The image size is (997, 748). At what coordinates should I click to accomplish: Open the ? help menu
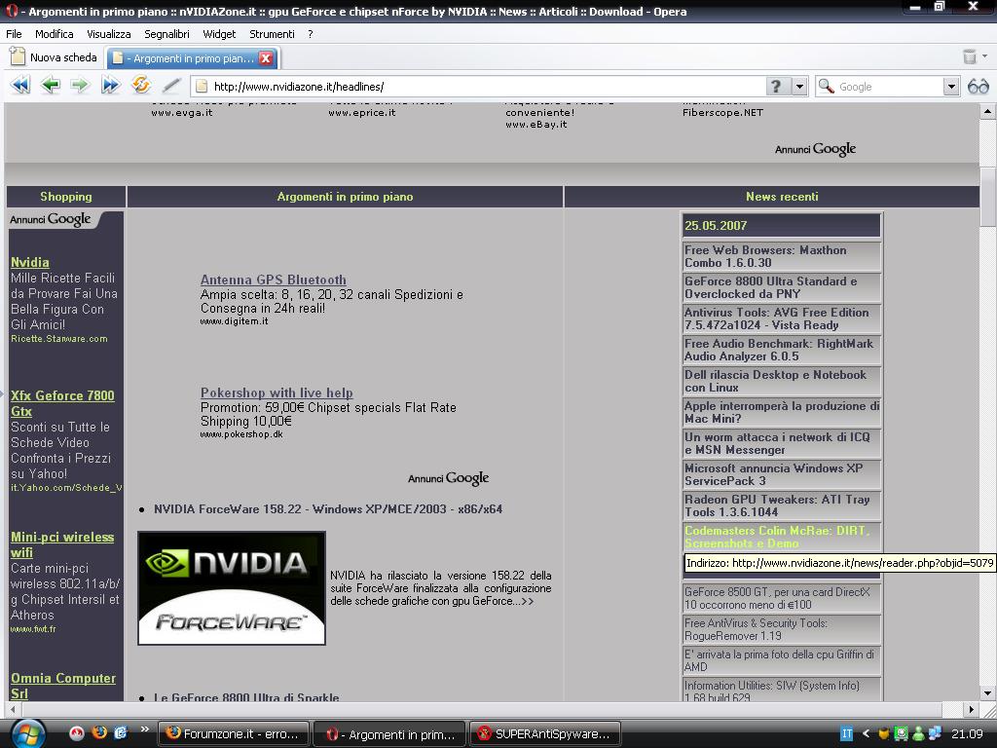[311, 34]
